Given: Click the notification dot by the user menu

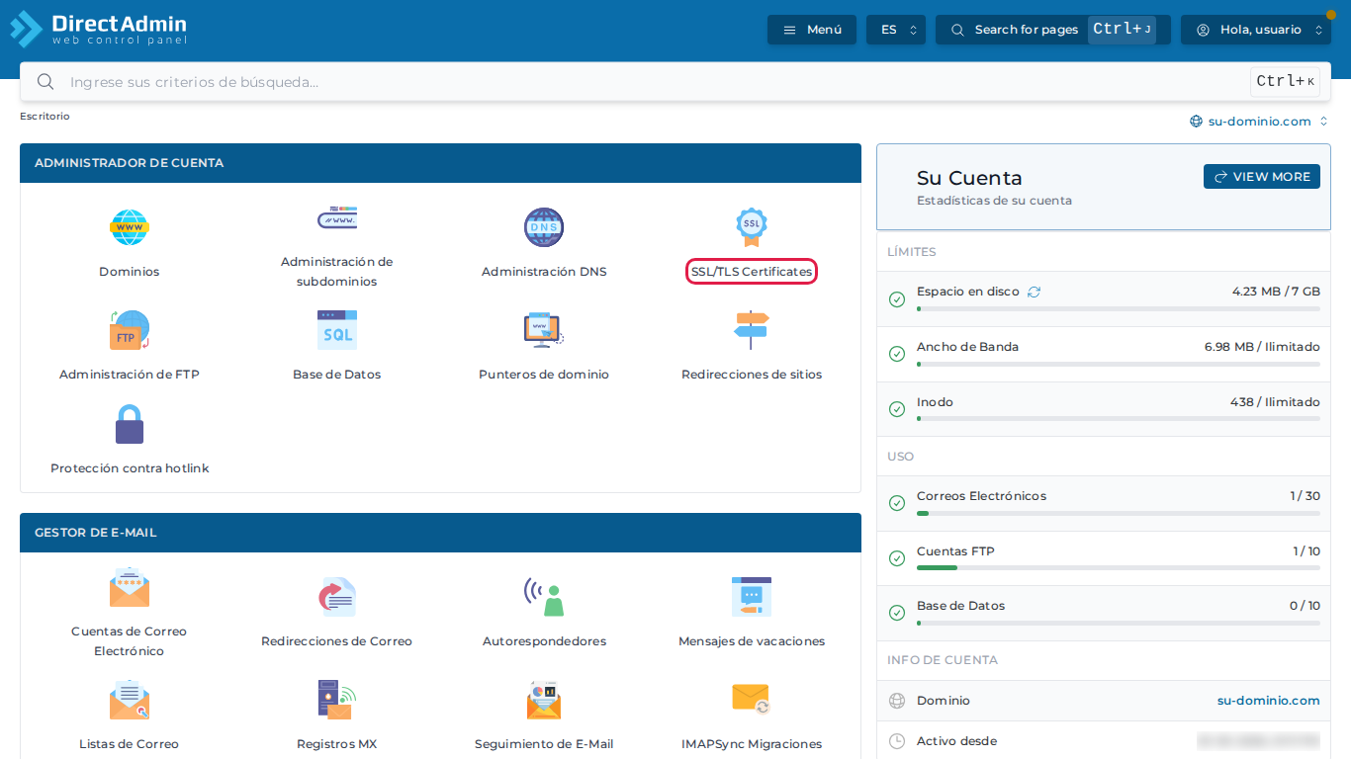Looking at the screenshot, I should [x=1331, y=15].
